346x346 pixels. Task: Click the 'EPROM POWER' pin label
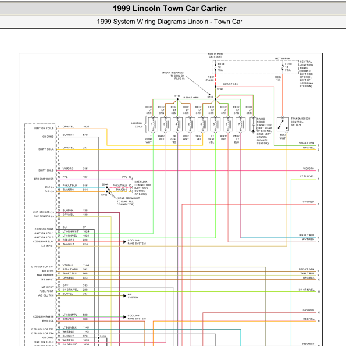(44, 179)
